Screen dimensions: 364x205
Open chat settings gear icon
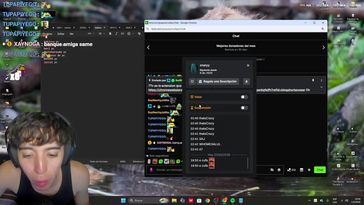(309, 170)
